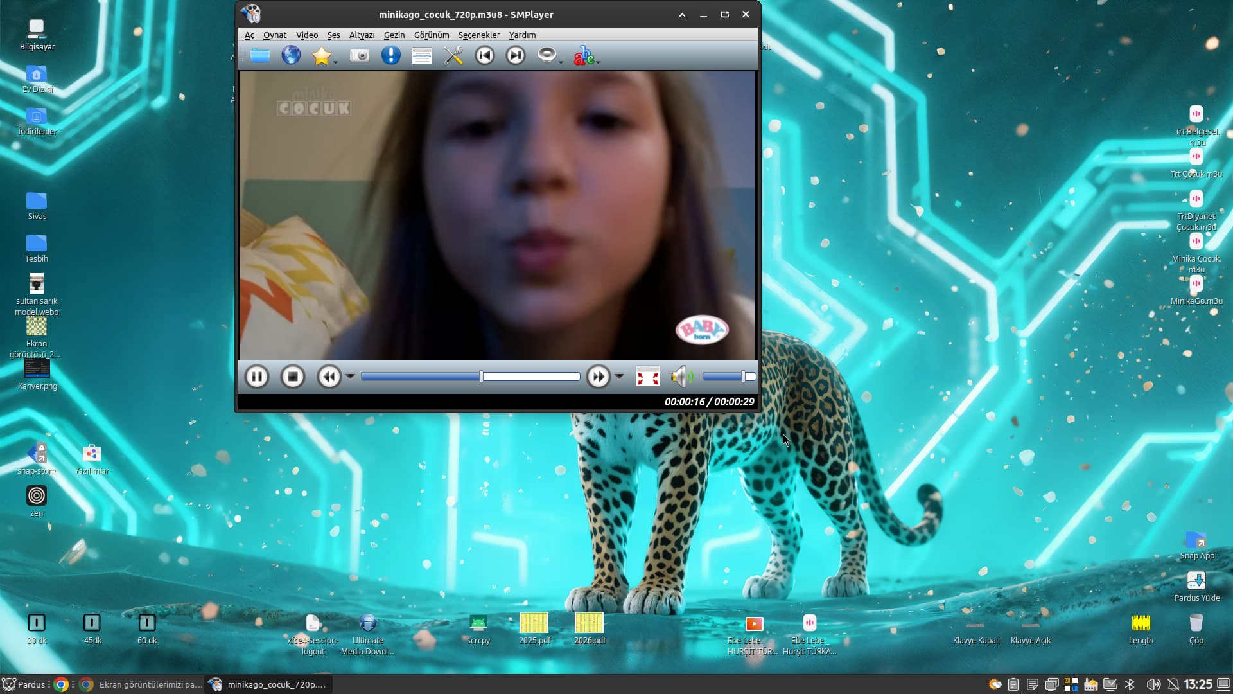Expand the forward options dropdown arrow
The height and width of the screenshot is (694, 1233).
pyautogui.click(x=619, y=377)
